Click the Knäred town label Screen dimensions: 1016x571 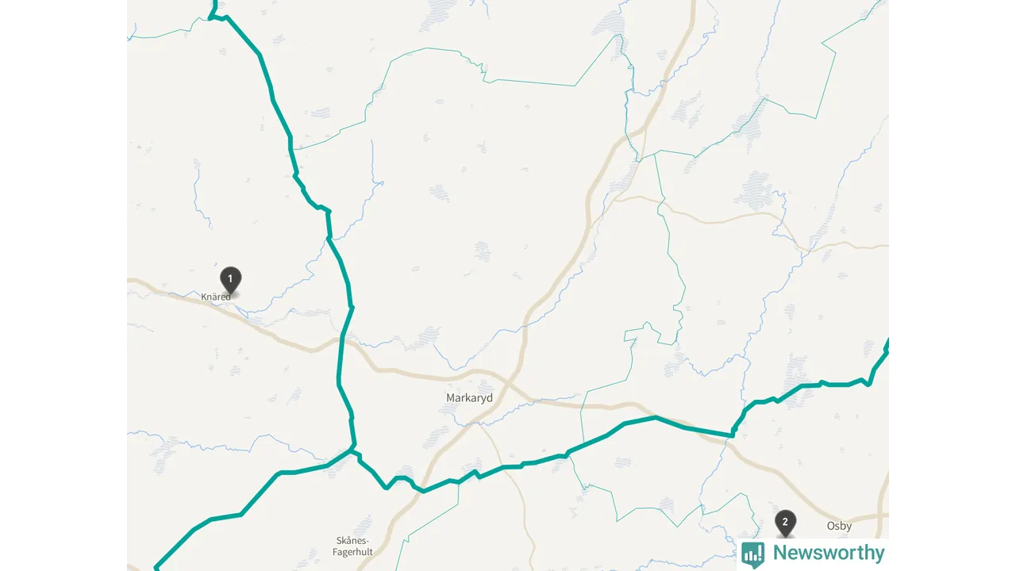216,297
